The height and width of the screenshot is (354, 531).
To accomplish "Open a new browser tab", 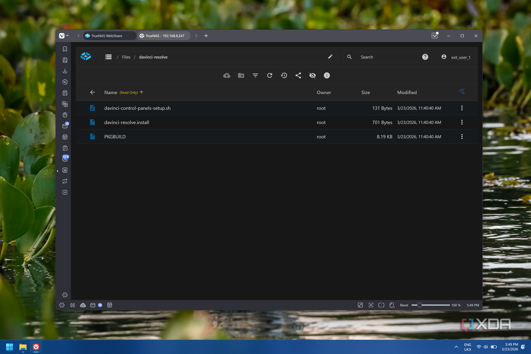I will [x=206, y=36].
